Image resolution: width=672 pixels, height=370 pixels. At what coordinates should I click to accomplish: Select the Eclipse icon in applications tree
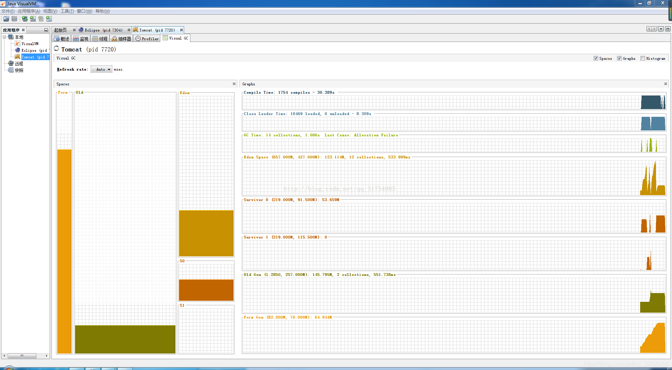17,50
